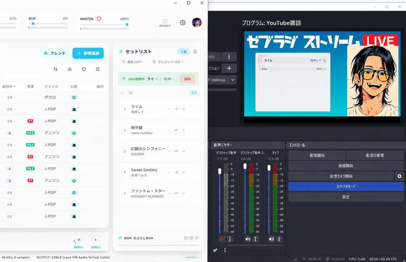
Task: Click 仮想カメラ開始 in OBS
Action: point(341,176)
